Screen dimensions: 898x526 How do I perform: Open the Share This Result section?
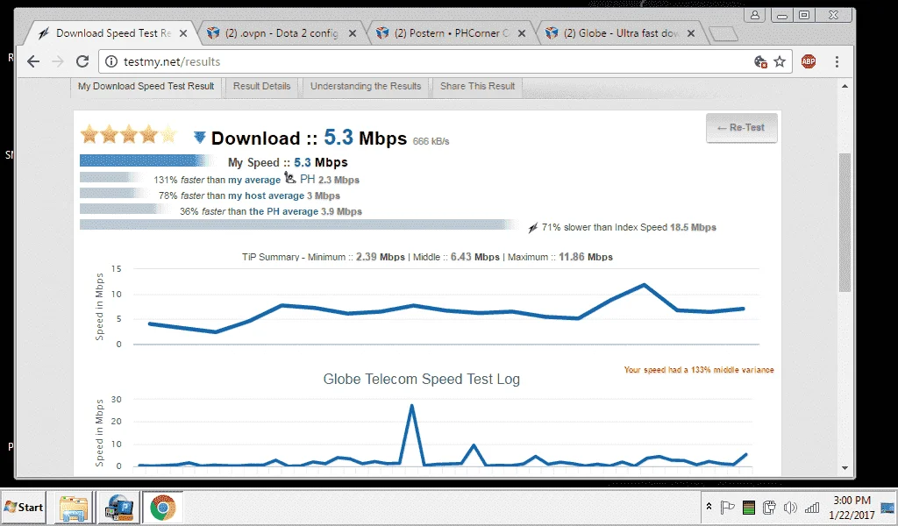coord(477,87)
